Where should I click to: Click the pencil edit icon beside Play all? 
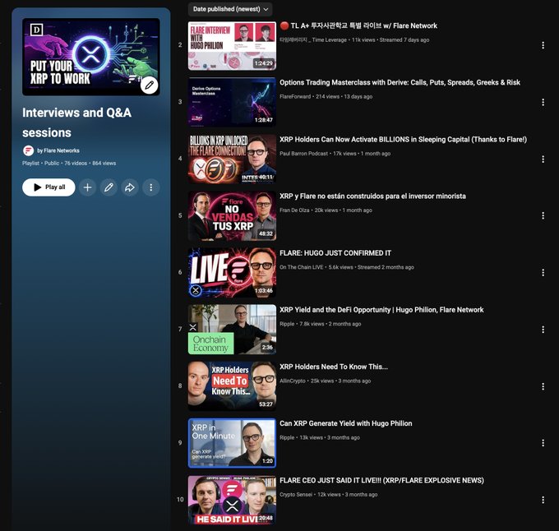click(x=109, y=187)
